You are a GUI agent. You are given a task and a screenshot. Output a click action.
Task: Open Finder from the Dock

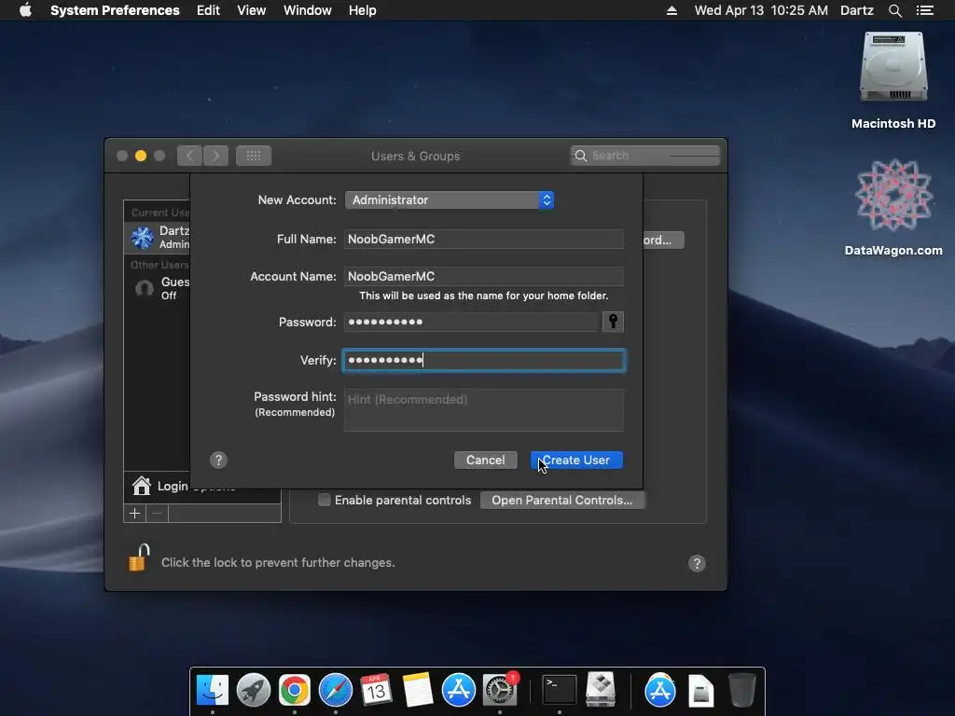pos(212,691)
